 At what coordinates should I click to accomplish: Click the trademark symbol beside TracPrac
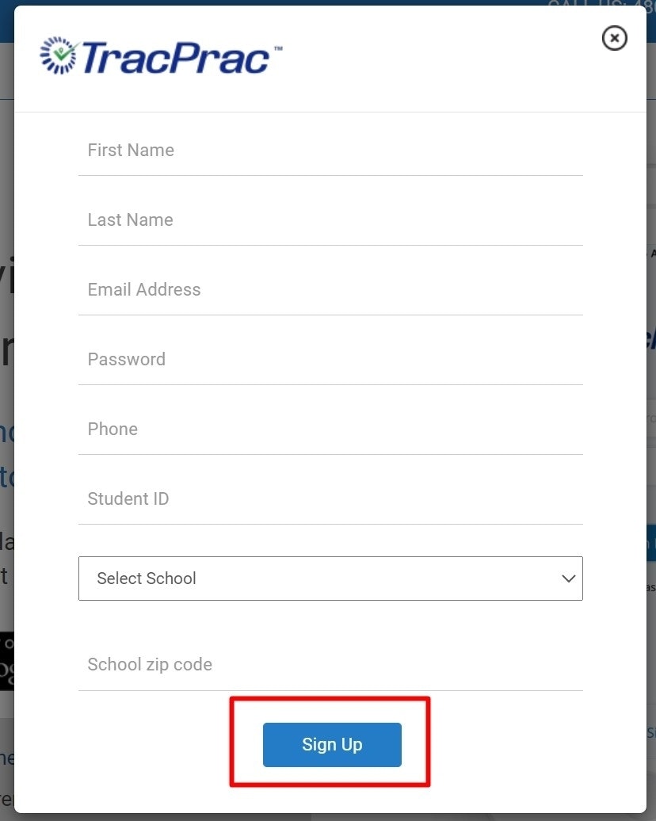[x=278, y=49]
